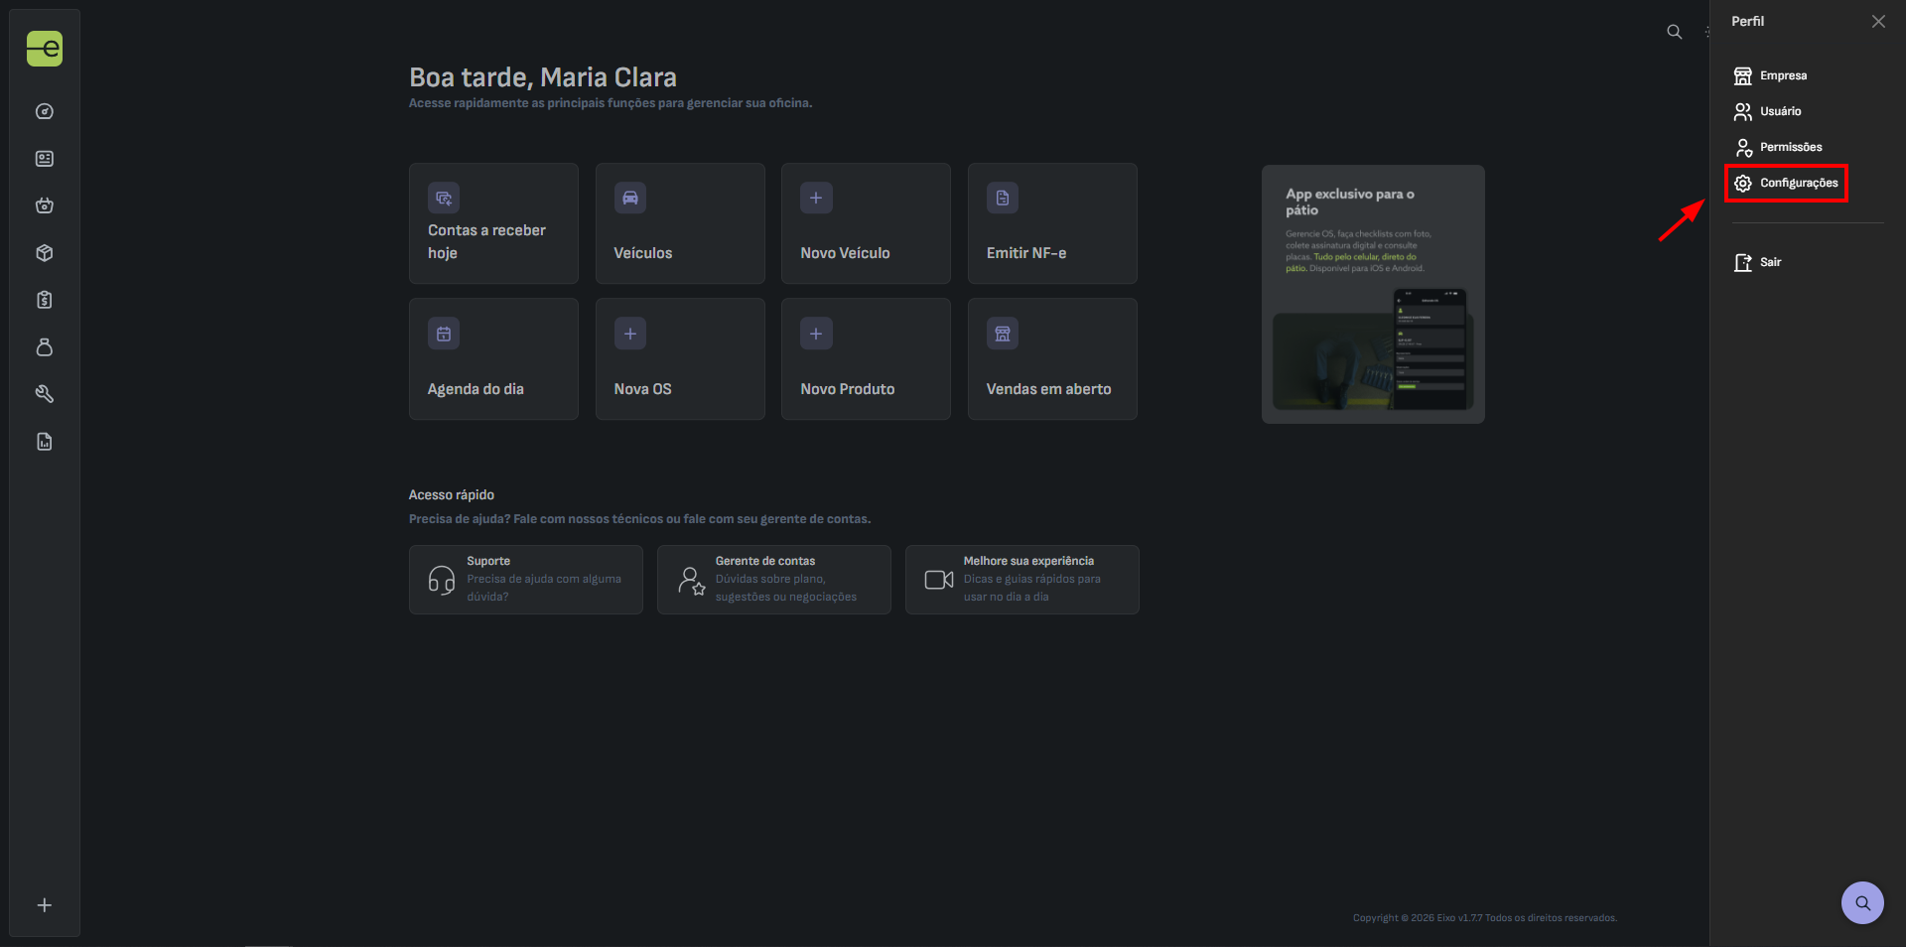Viewport: 1906px width, 947px height.
Task: Open the Emitir NF-e shortcut card
Action: (1052, 223)
